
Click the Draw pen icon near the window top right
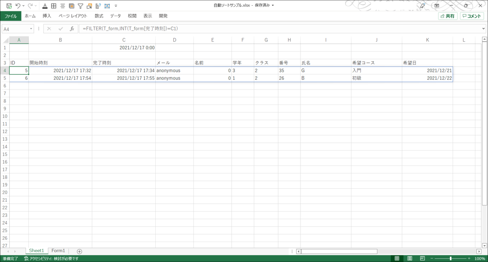click(422, 6)
